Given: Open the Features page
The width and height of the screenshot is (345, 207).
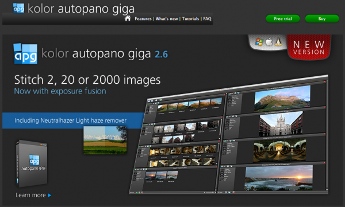Looking at the screenshot, I should [x=143, y=19].
